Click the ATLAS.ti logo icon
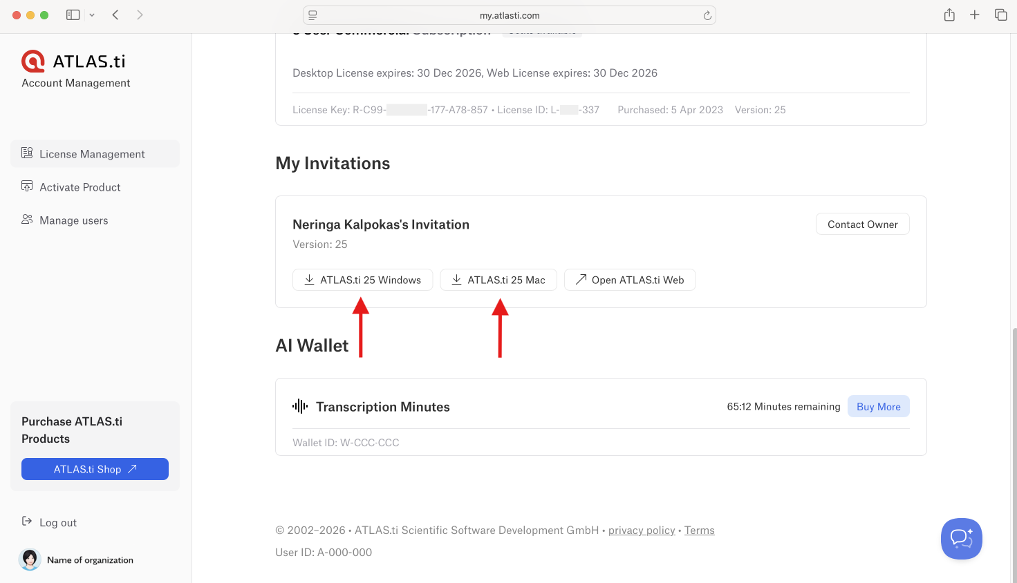This screenshot has width=1017, height=583. click(33, 61)
